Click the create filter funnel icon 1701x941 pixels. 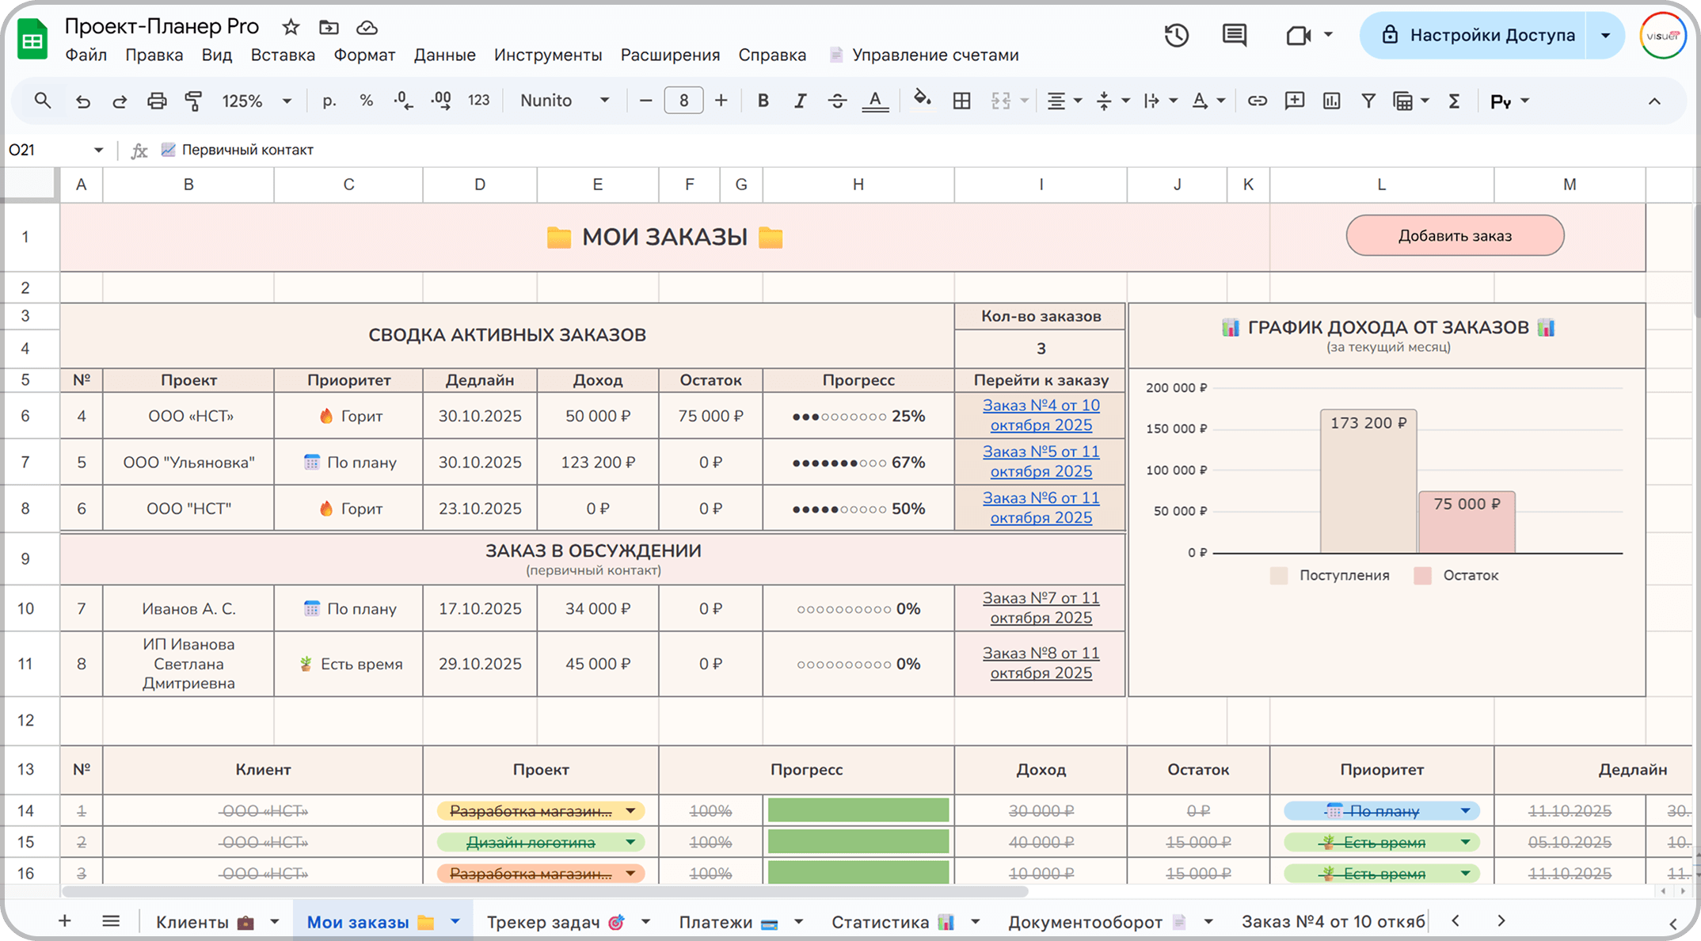pyautogui.click(x=1368, y=101)
